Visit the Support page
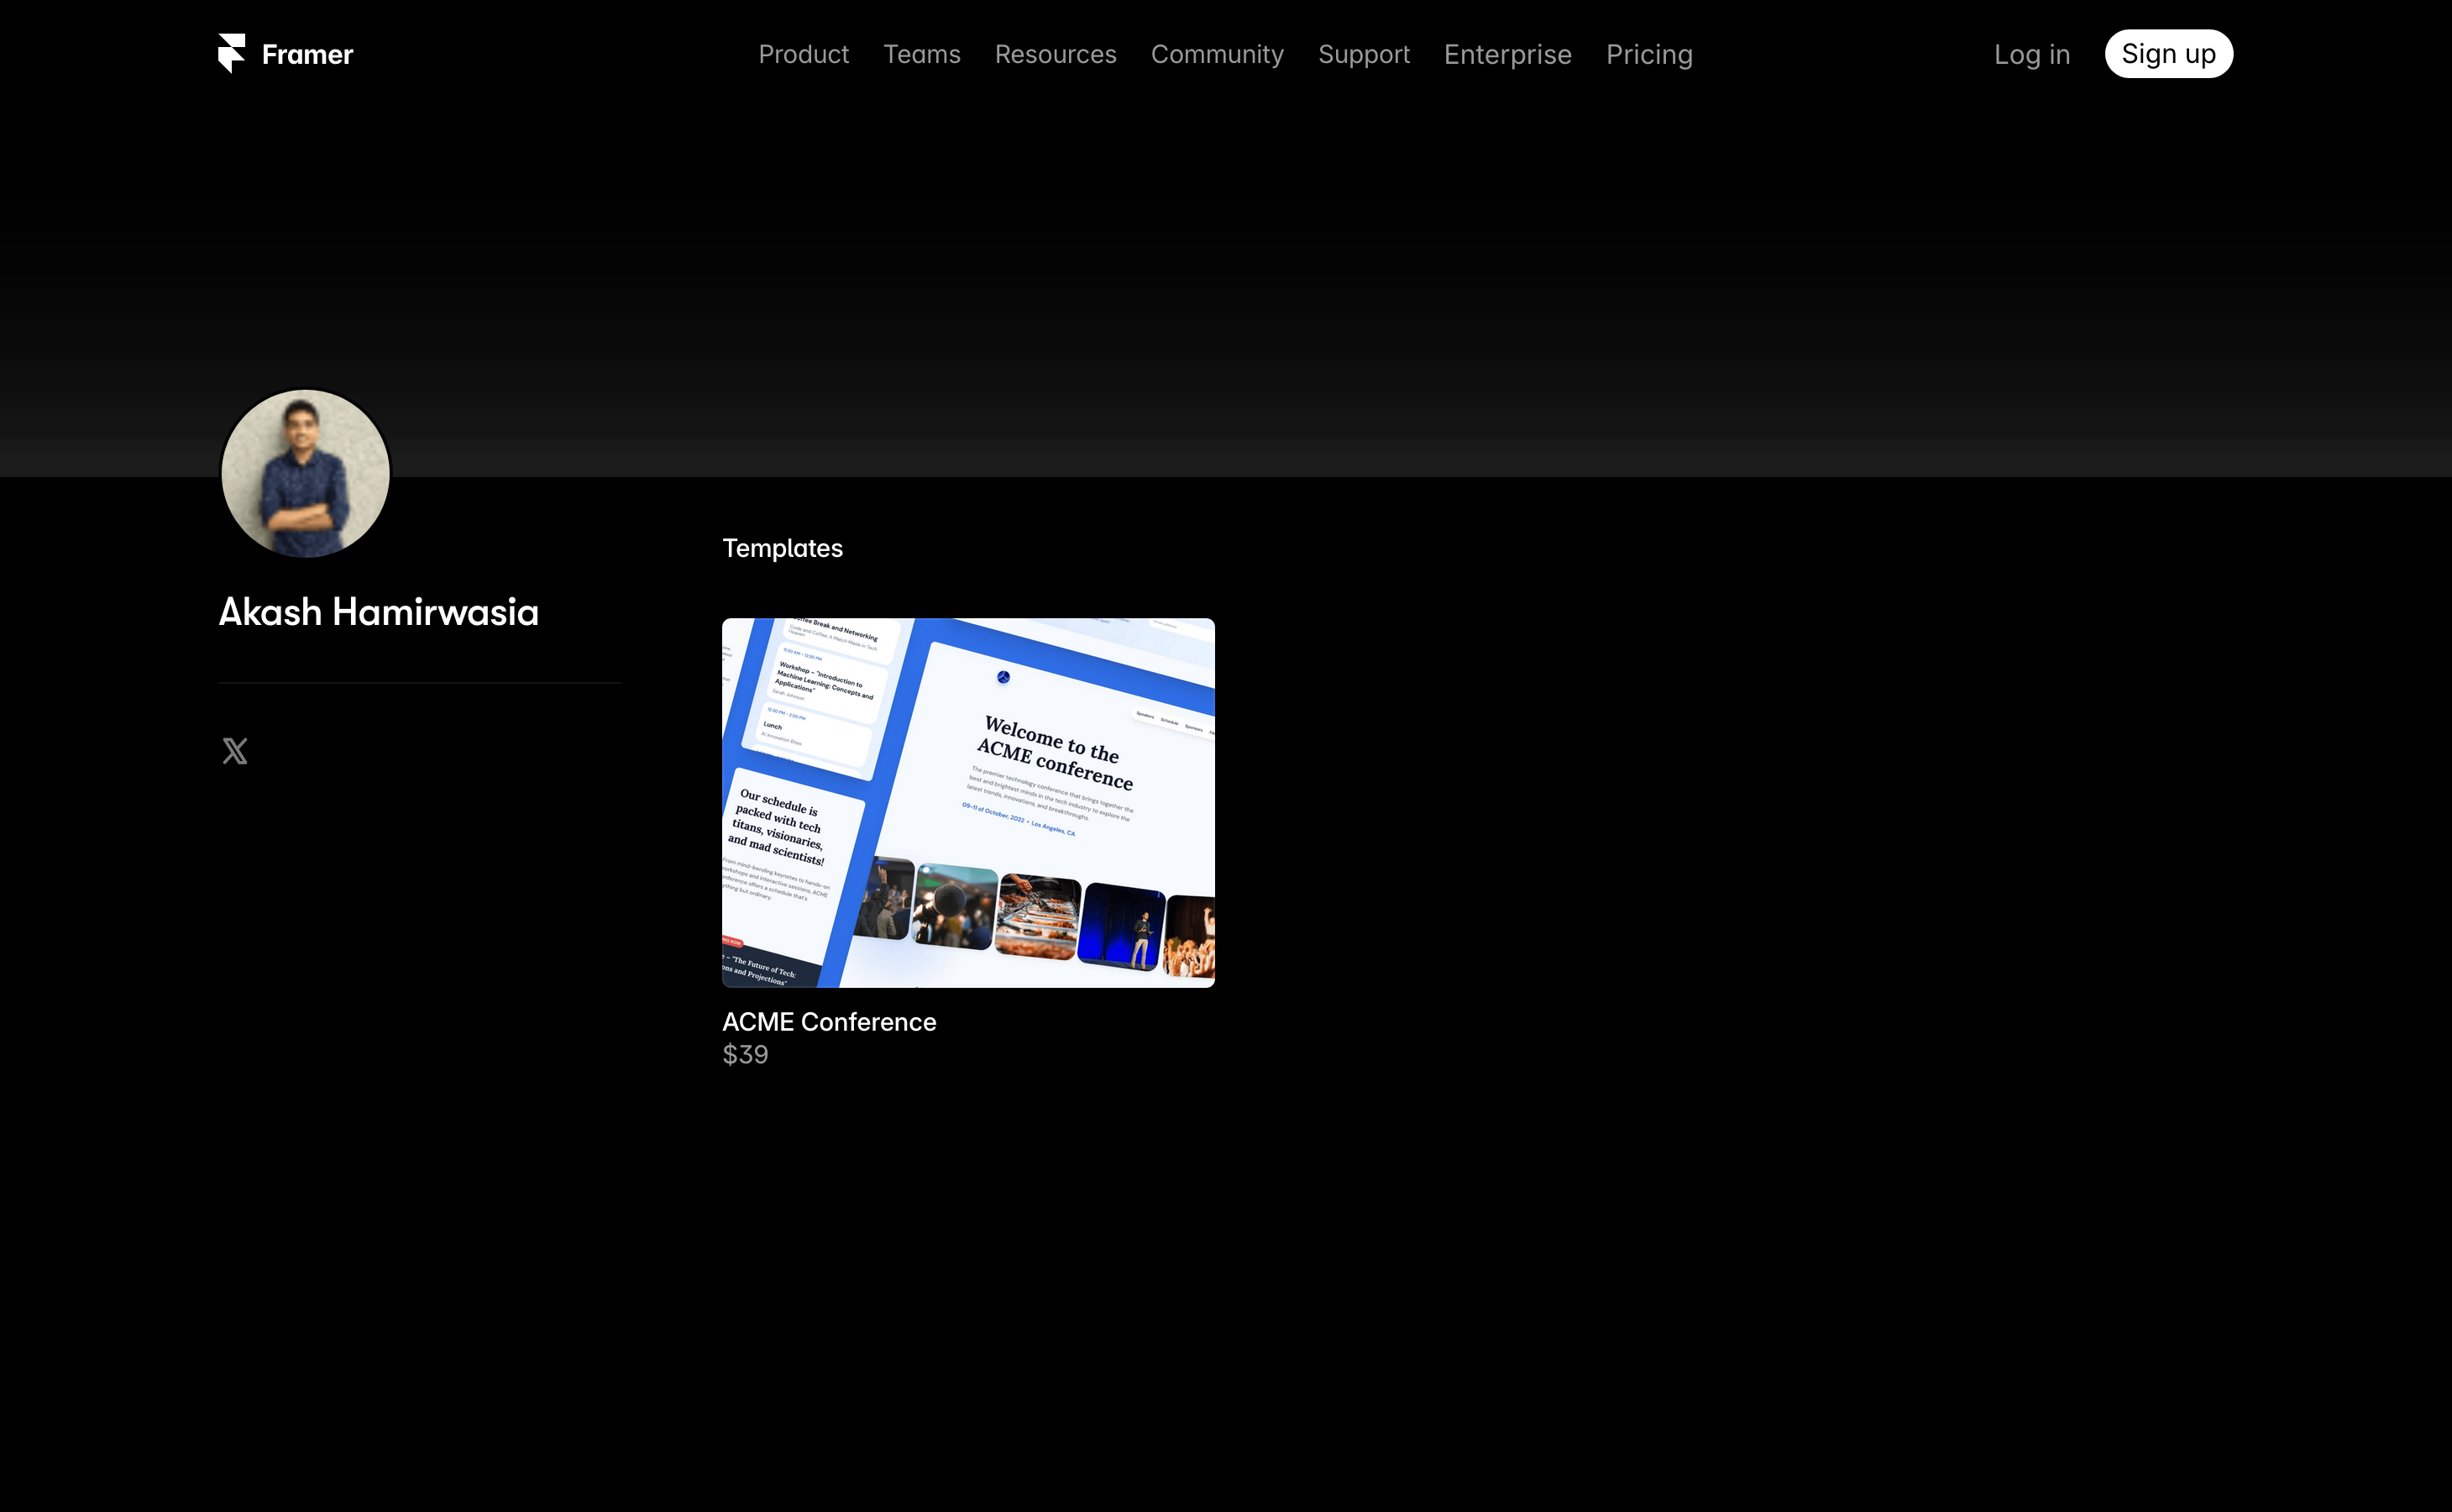 (1365, 54)
